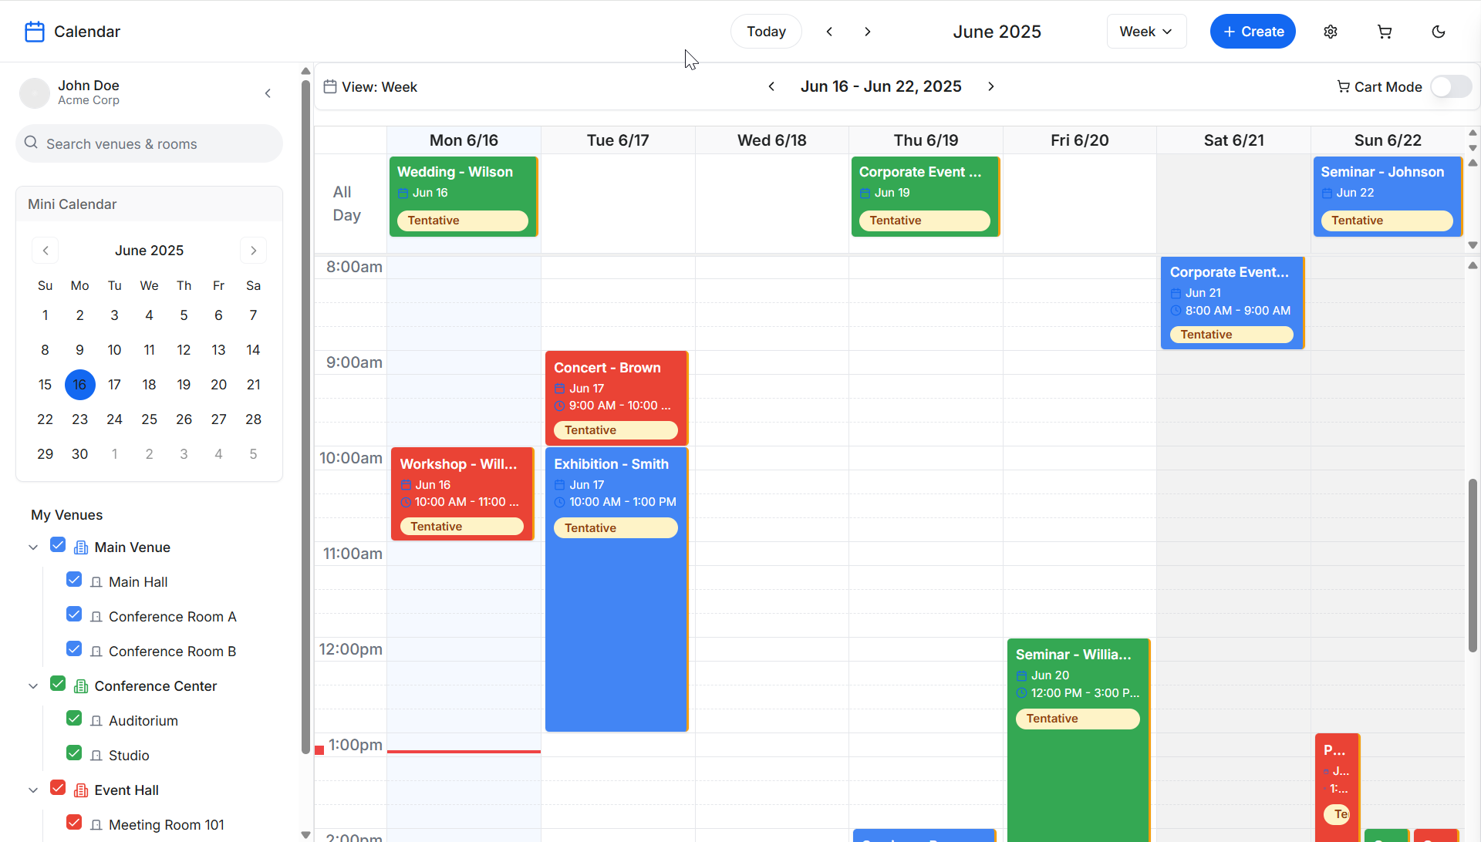
Task: Select the Wed 6/18 column header
Action: click(x=772, y=140)
